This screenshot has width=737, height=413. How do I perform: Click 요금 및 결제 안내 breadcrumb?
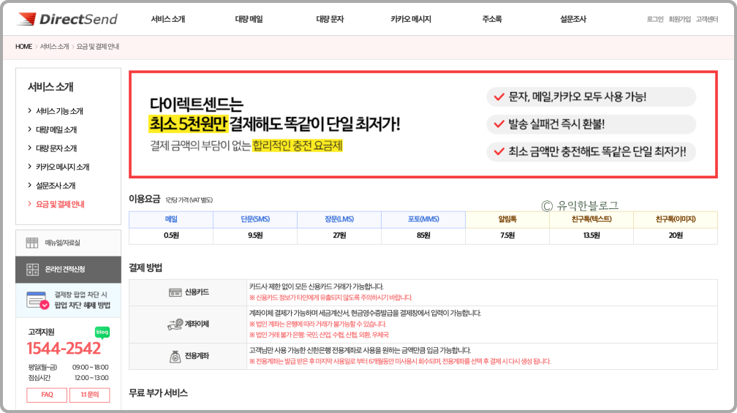pyautogui.click(x=98, y=47)
